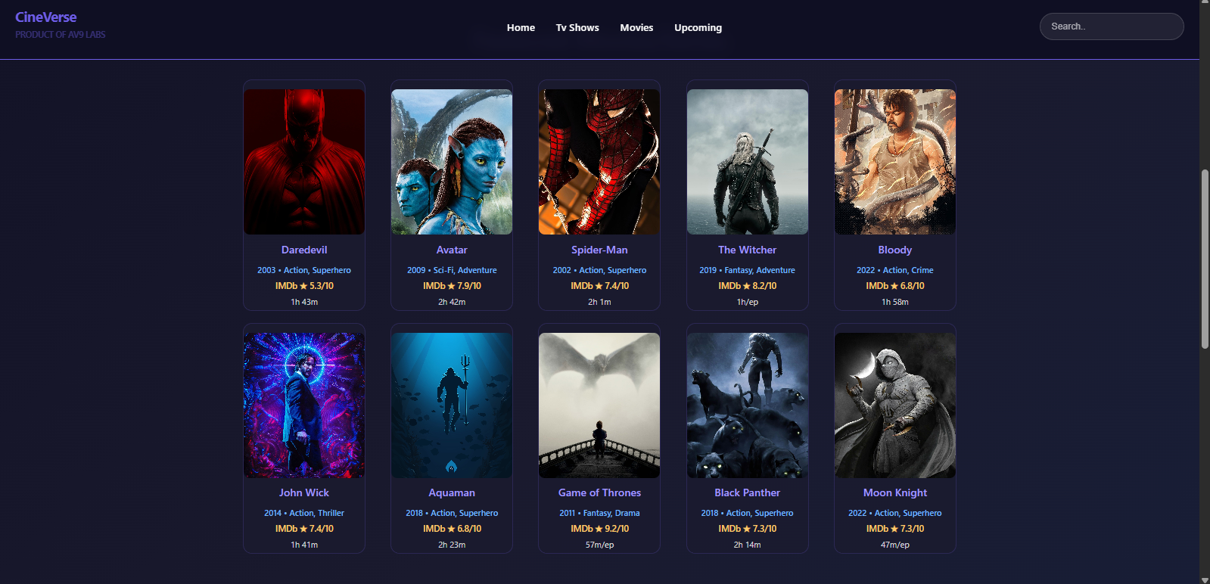
Task: Select the Moon Knight title
Action: pyautogui.click(x=895, y=492)
